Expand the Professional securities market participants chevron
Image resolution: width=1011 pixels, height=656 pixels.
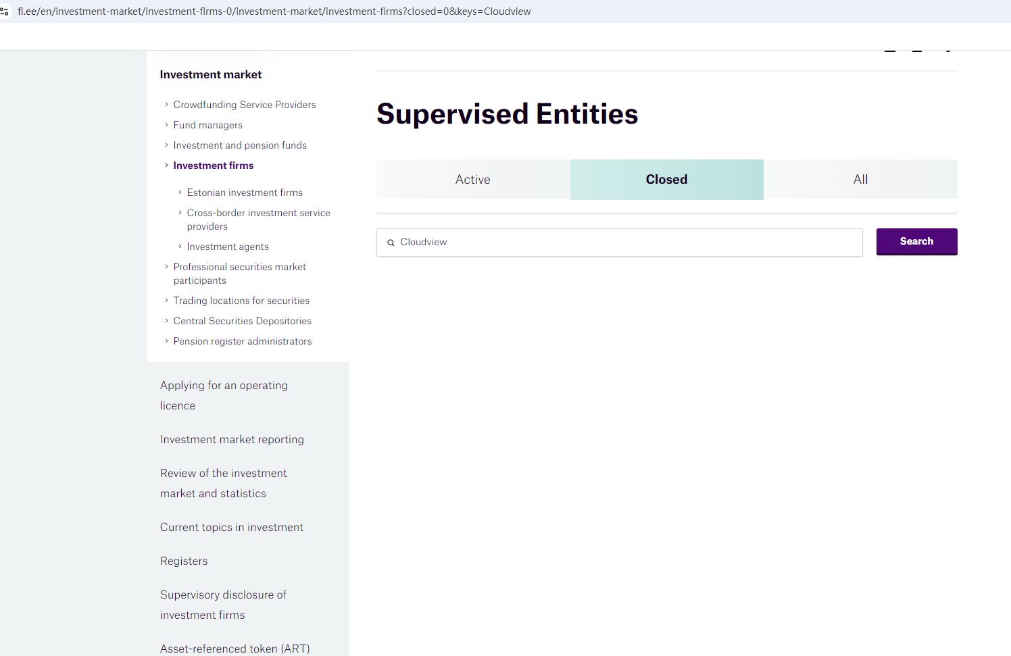[x=166, y=267]
